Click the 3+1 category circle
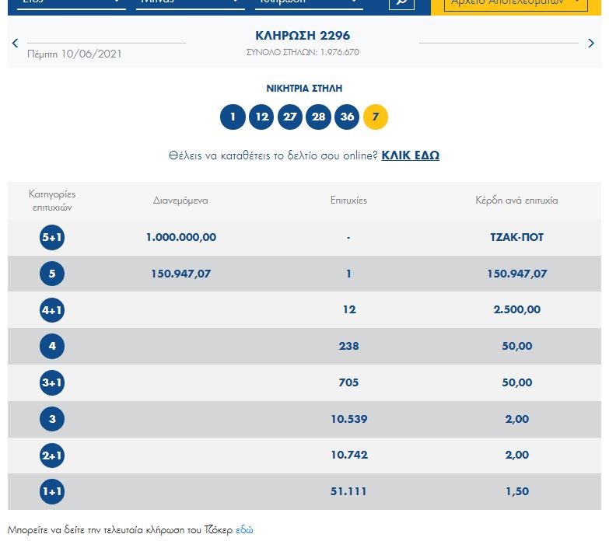The image size is (609, 541). pyautogui.click(x=52, y=383)
